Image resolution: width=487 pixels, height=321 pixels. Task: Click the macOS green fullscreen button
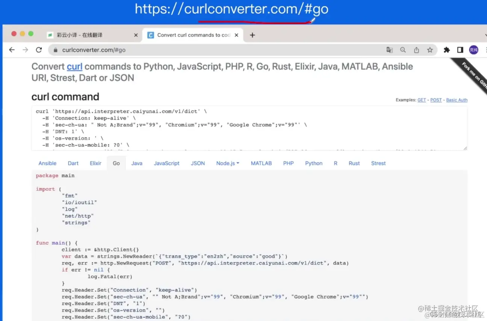(31, 33)
